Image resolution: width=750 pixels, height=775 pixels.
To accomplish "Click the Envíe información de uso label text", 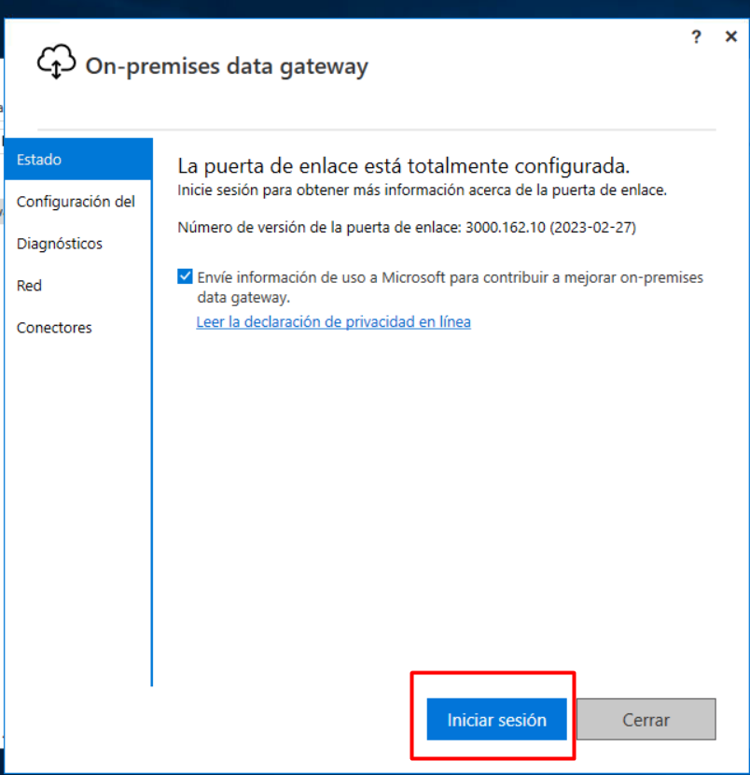I will [450, 288].
